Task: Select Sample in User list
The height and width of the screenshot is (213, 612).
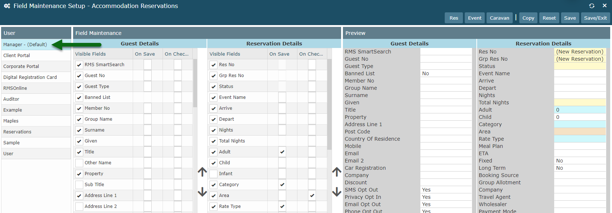Action: (36, 142)
